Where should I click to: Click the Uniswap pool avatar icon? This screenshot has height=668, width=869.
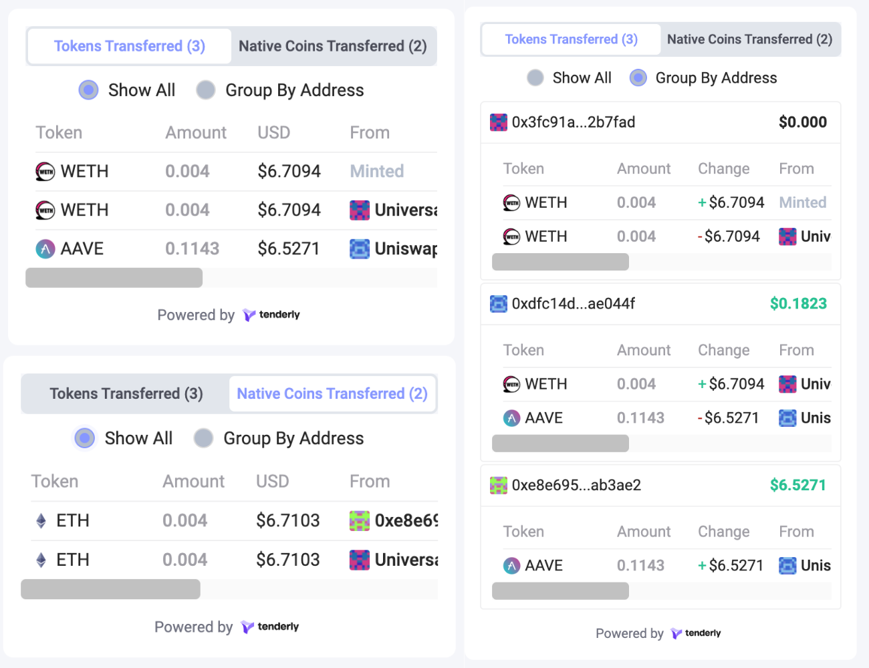tap(360, 248)
